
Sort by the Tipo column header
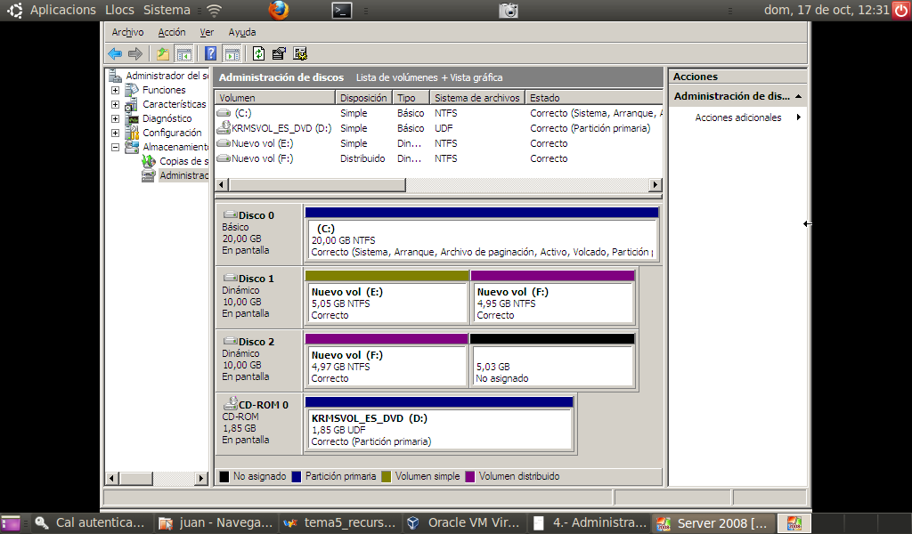[x=411, y=98]
